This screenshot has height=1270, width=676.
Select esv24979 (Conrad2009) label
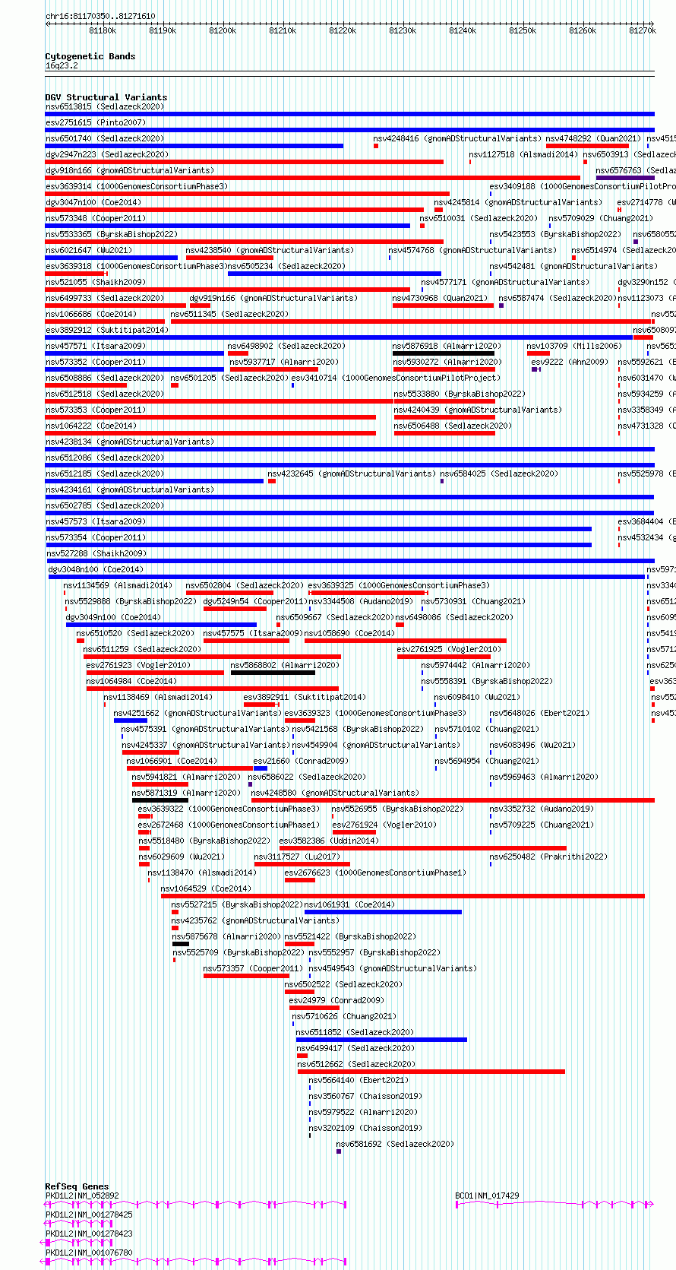336,1001
